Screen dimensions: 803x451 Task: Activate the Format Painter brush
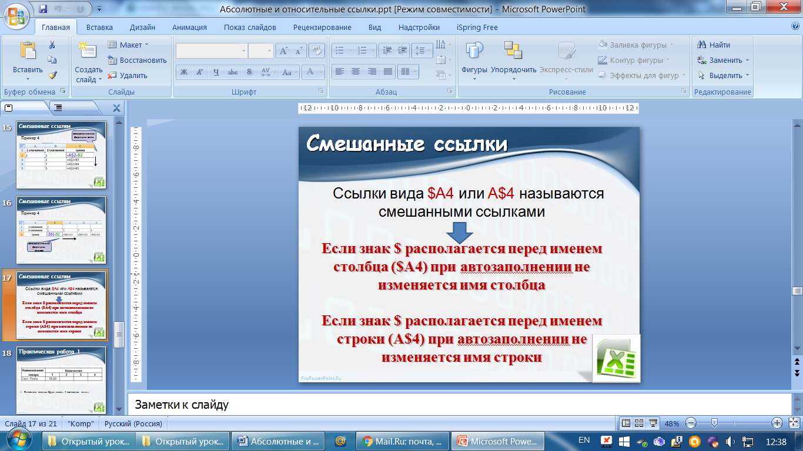pos(52,75)
